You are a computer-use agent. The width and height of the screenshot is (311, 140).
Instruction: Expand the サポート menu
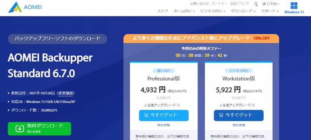point(270,11)
